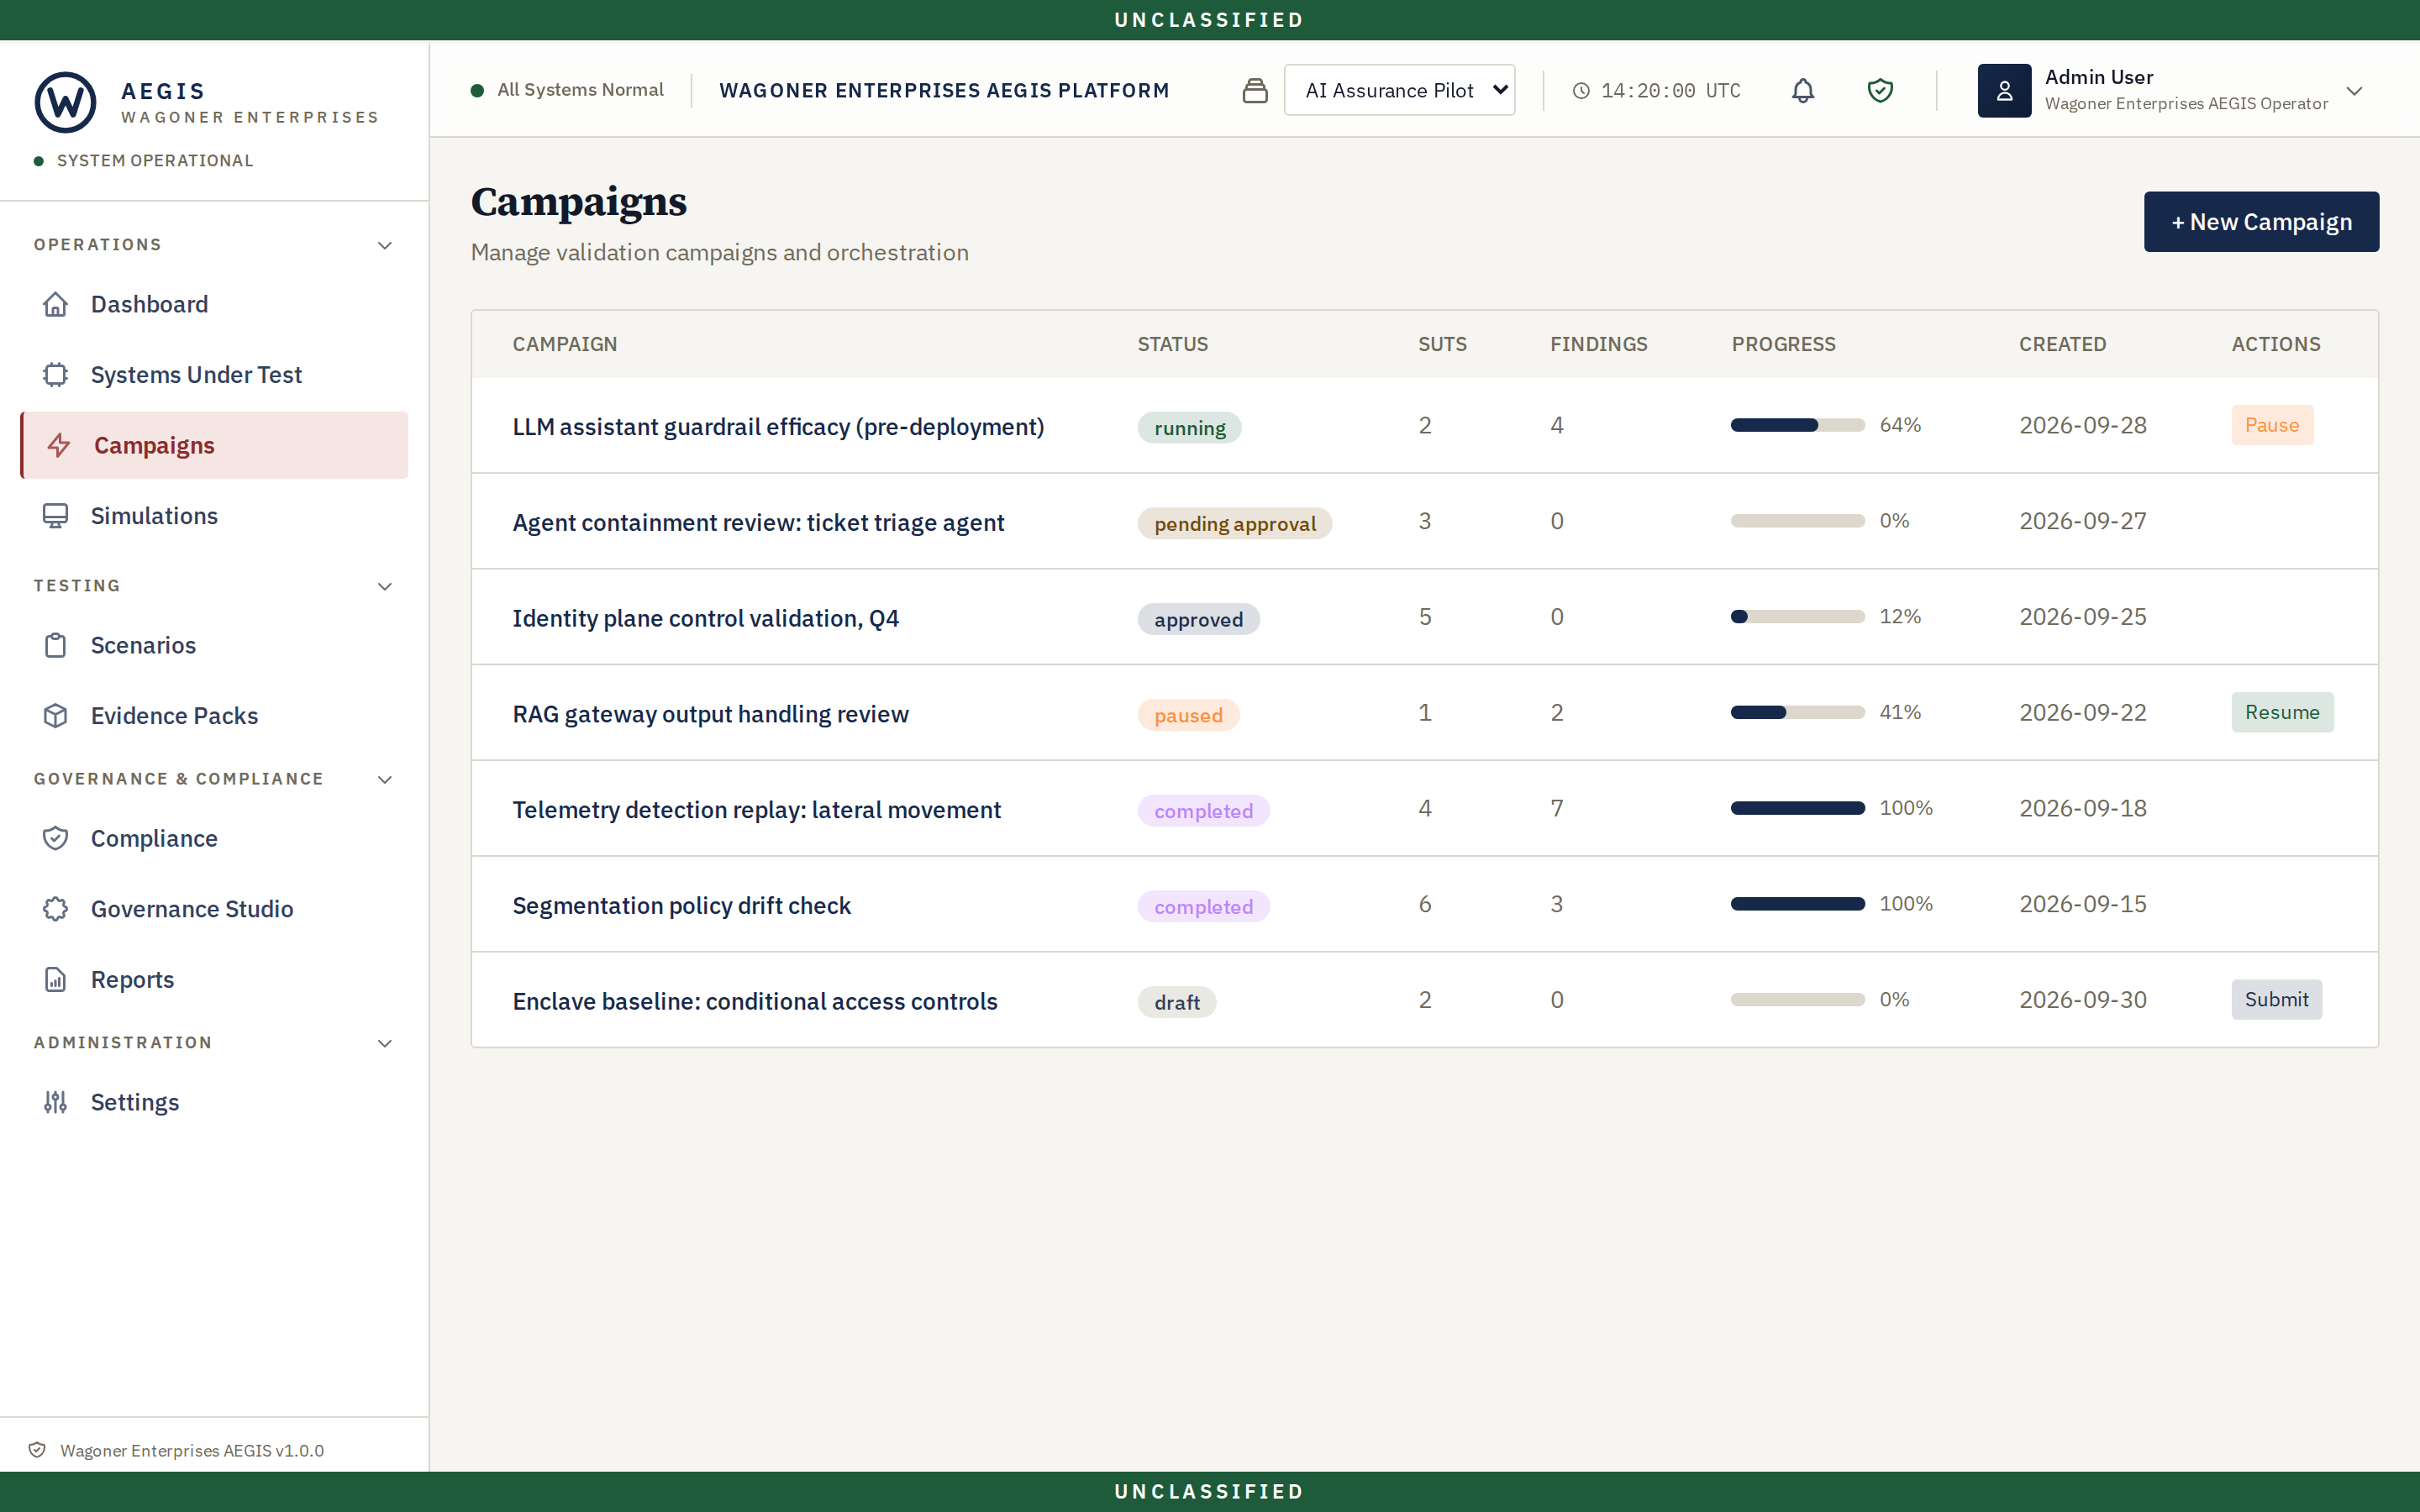Open the Compliance page
The image size is (2420, 1512).
[214, 838]
